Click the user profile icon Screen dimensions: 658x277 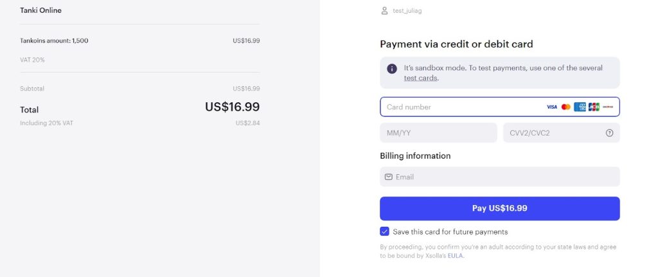click(x=384, y=11)
